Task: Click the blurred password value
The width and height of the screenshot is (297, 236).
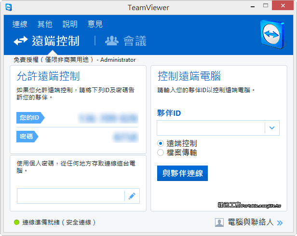Action: (125, 137)
